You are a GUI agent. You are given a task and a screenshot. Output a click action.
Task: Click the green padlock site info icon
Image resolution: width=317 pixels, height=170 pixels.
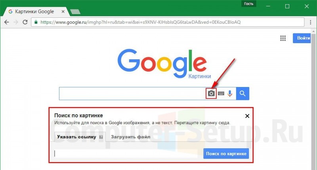pyautogui.click(x=36, y=22)
